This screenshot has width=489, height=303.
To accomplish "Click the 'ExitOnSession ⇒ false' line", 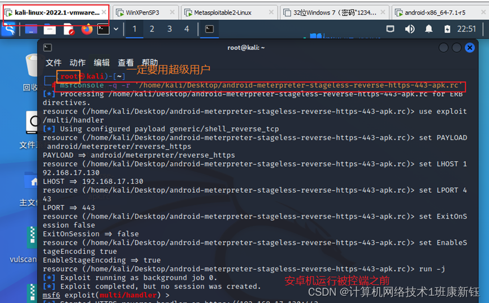I will [x=91, y=234].
